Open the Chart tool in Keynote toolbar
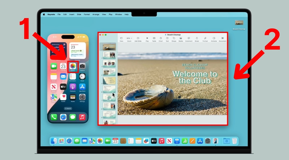 (x=161, y=39)
